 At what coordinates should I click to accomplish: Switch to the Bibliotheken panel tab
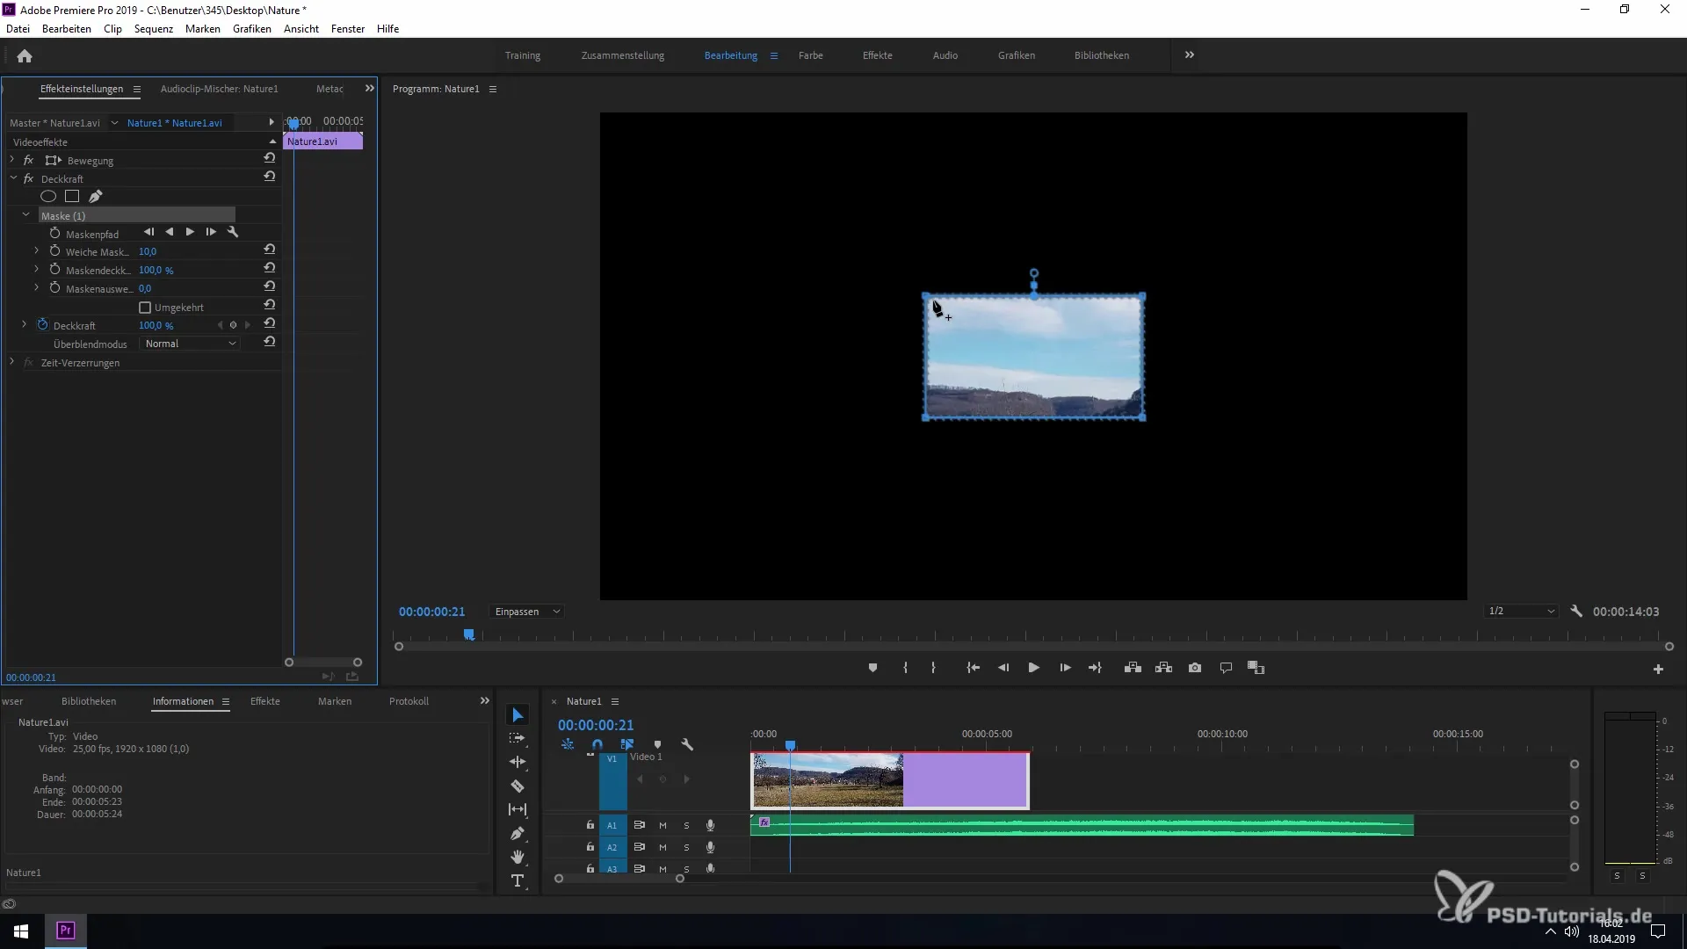[89, 701]
